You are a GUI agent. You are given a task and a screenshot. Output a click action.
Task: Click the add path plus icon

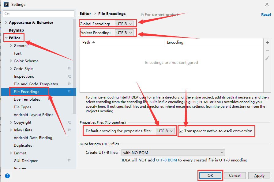[267, 42]
